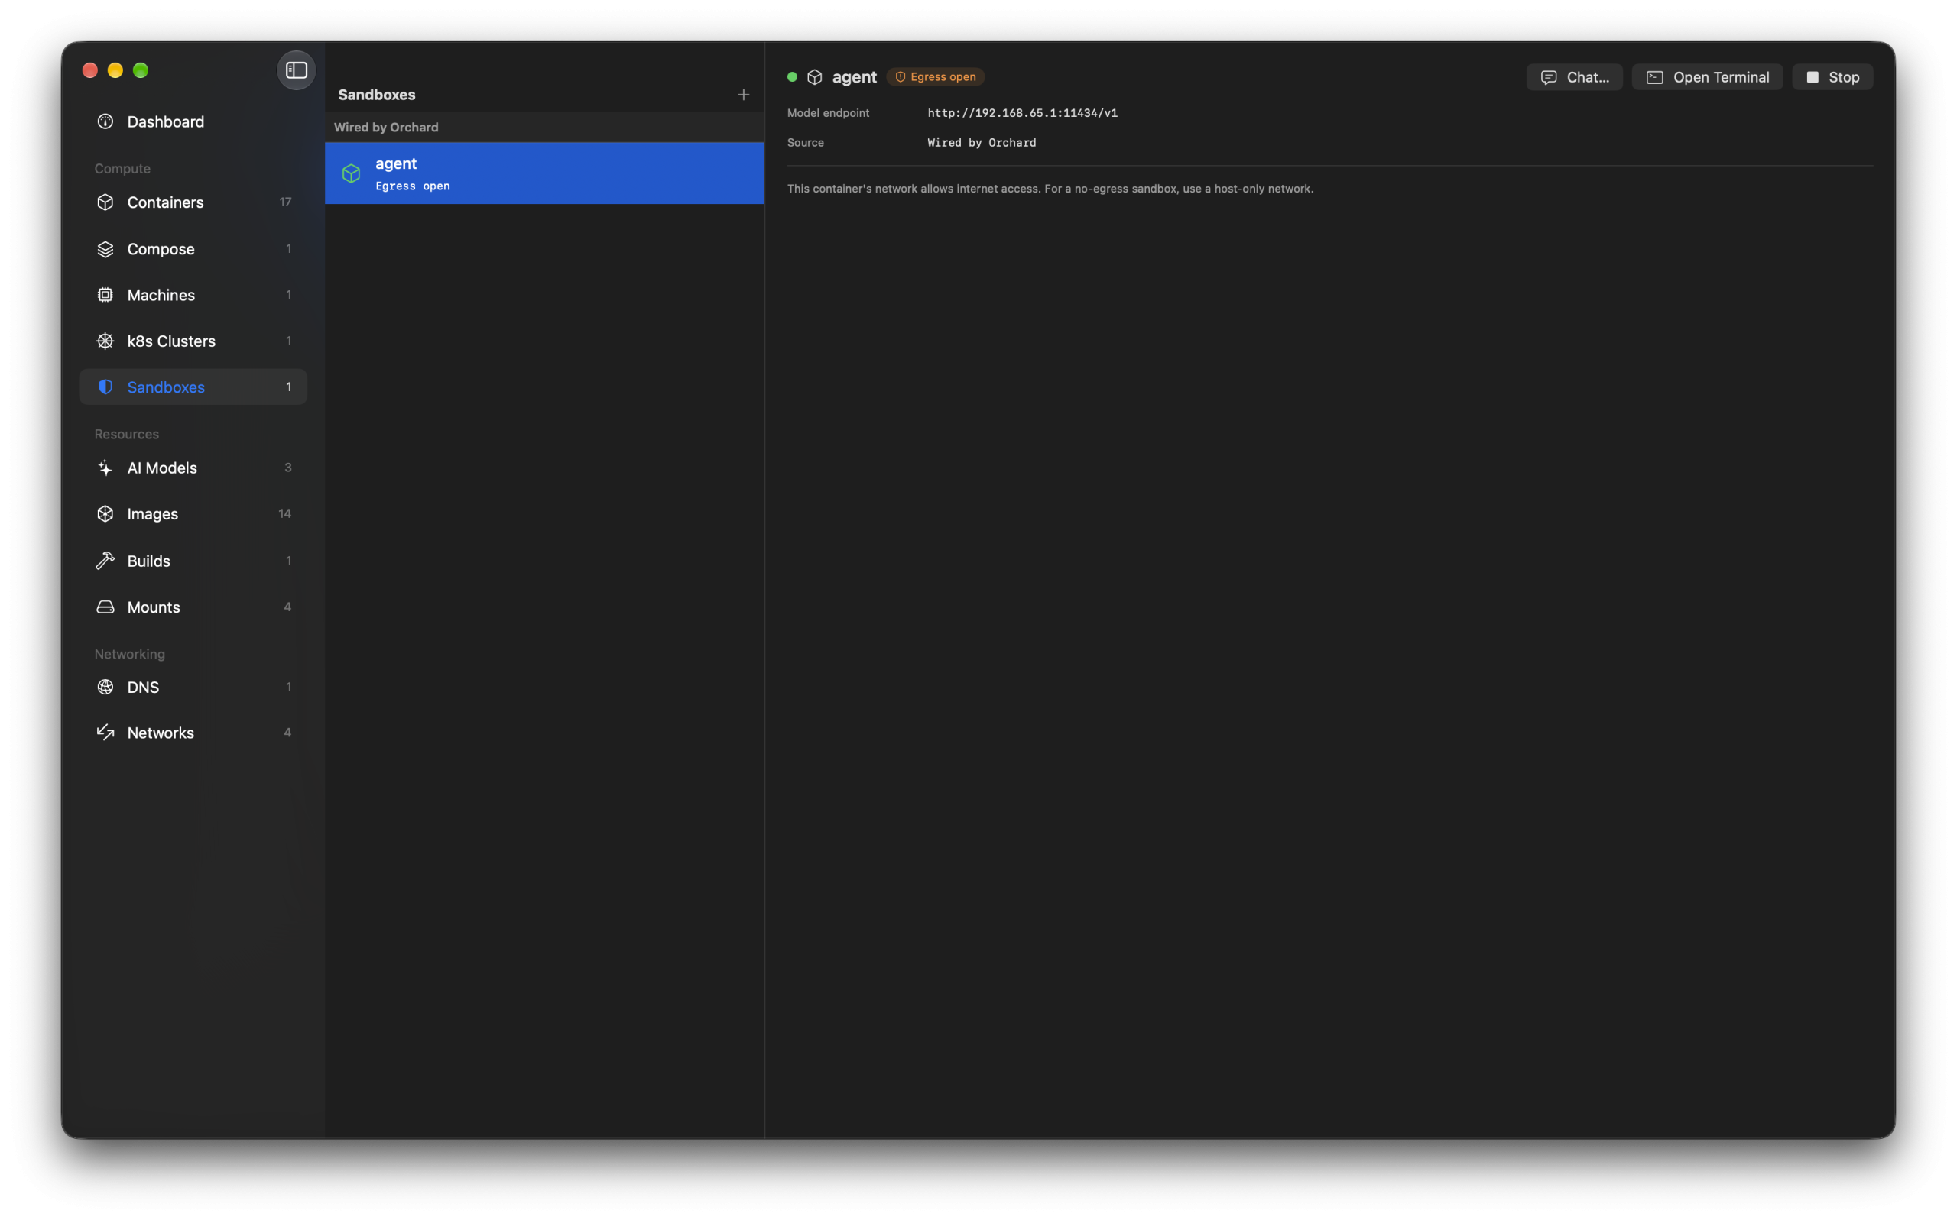Click the Open Terminal button

1708,77
